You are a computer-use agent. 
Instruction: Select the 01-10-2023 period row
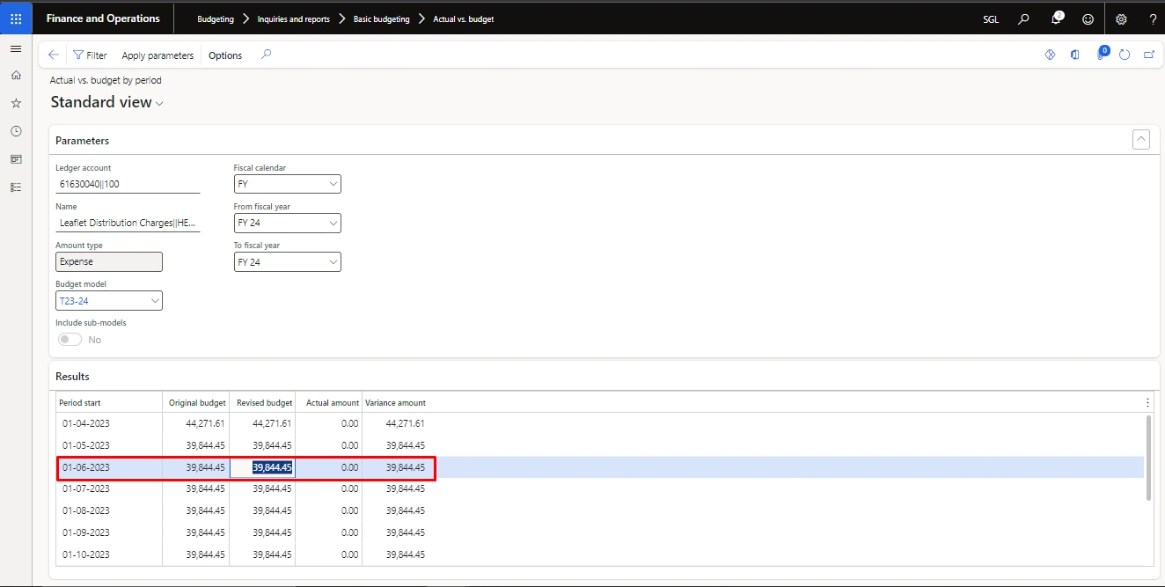(x=600, y=554)
